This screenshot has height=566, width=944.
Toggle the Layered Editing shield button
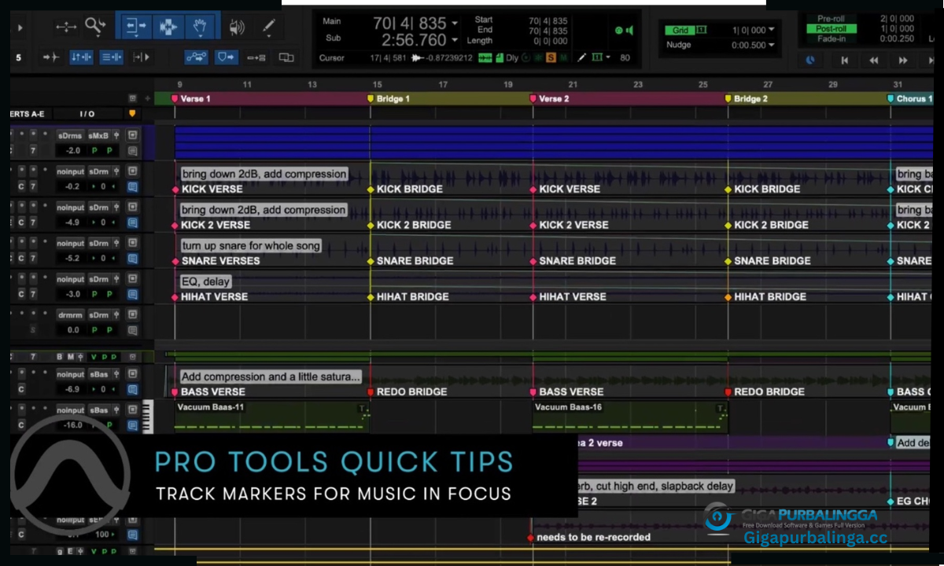227,57
